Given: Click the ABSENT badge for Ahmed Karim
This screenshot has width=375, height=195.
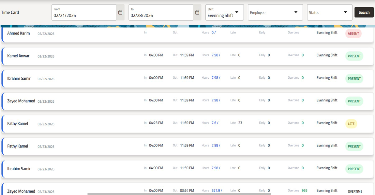Looking at the screenshot, I should point(353,33).
